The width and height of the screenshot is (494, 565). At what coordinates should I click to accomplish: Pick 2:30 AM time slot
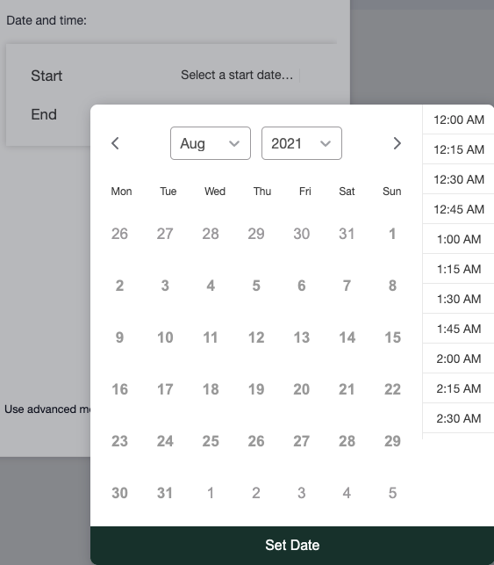click(x=458, y=419)
